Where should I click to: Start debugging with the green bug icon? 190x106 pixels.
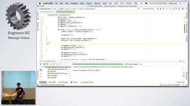pyautogui.click(x=161, y=9)
